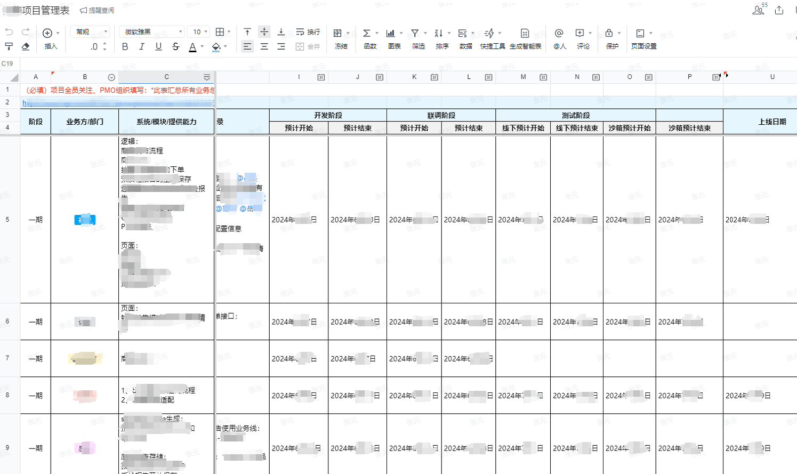Expand the borders dropdown arrow
This screenshot has width=797, height=474.
229,32
